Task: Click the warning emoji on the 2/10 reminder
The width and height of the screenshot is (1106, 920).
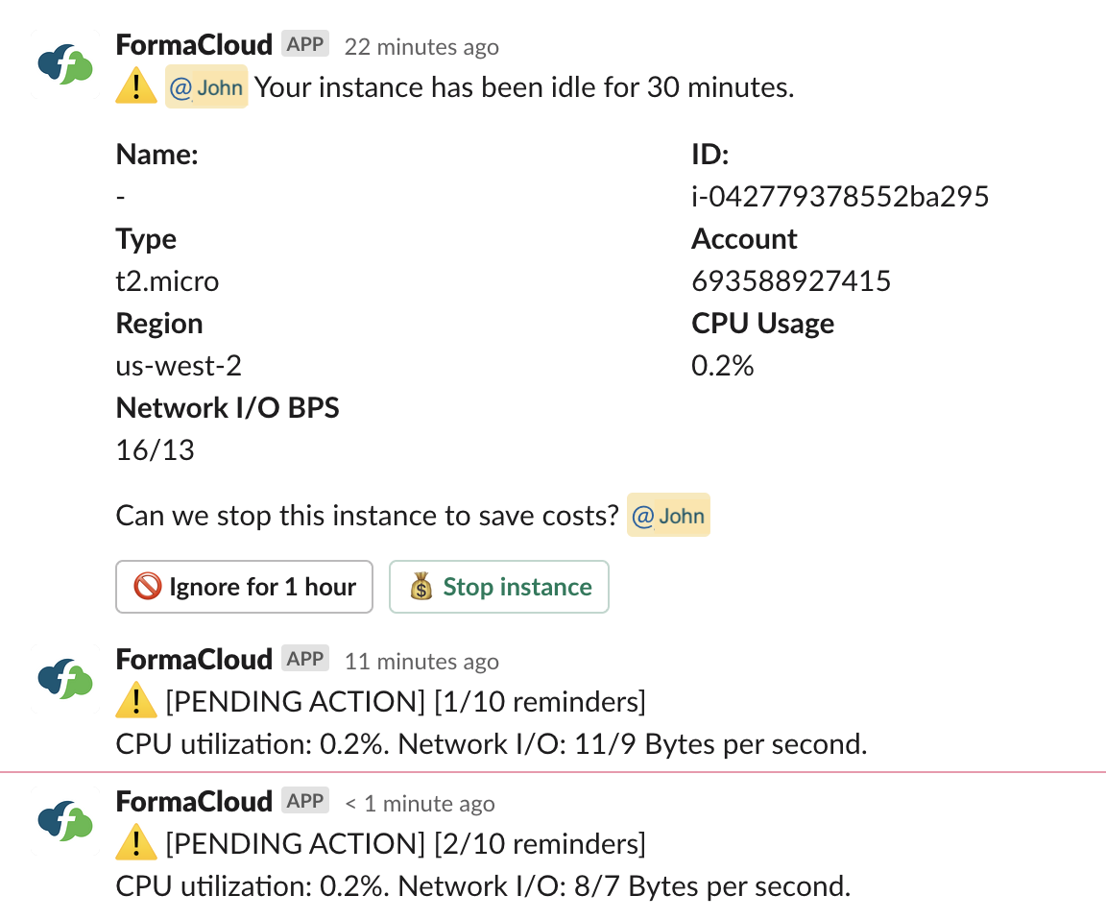Action: tap(135, 844)
